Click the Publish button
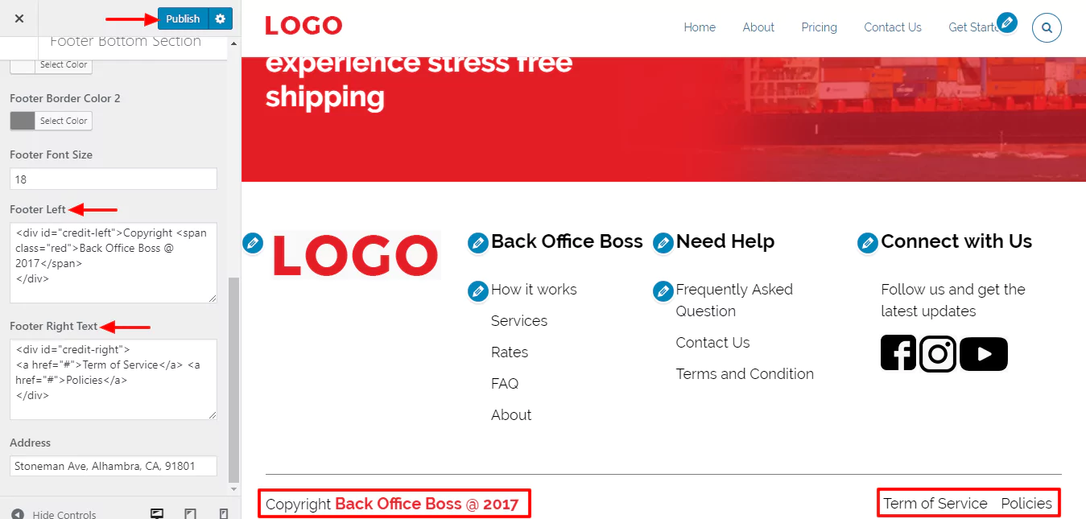1086x519 pixels. (x=183, y=19)
